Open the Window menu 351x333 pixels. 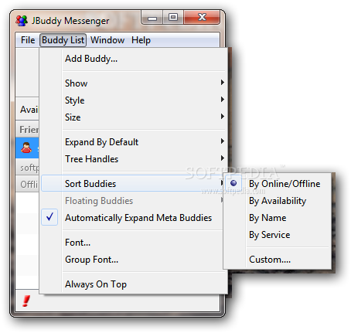pos(107,40)
